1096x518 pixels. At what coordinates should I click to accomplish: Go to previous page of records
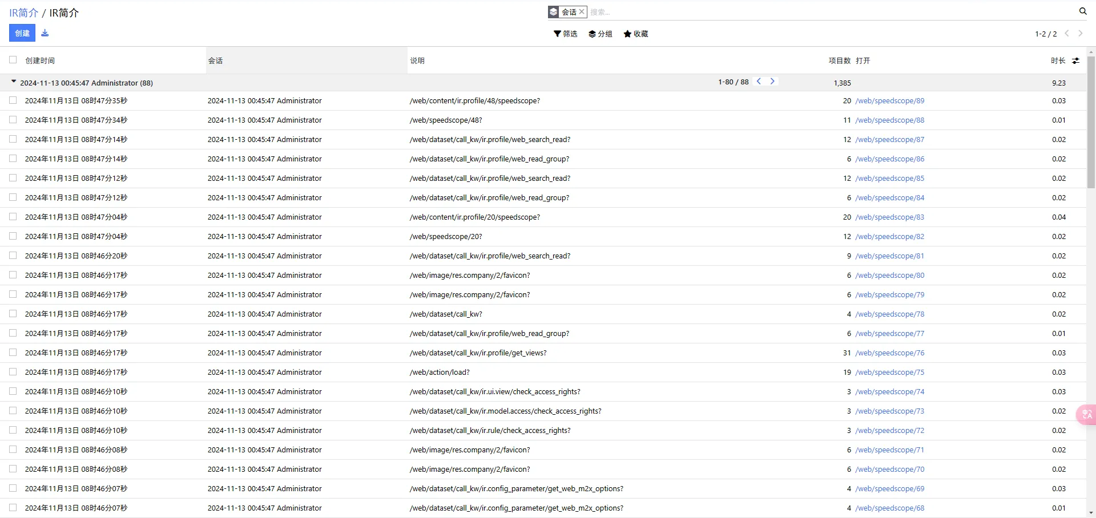pos(1066,34)
